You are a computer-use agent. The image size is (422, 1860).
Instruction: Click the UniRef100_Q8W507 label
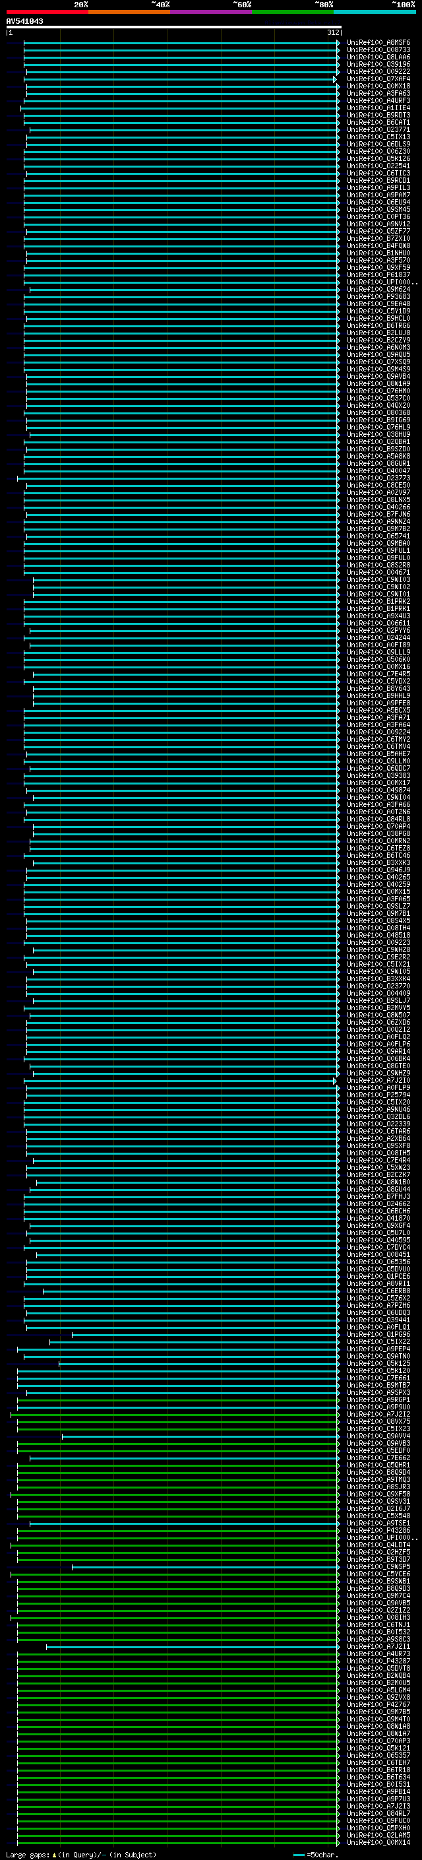click(378, 1015)
